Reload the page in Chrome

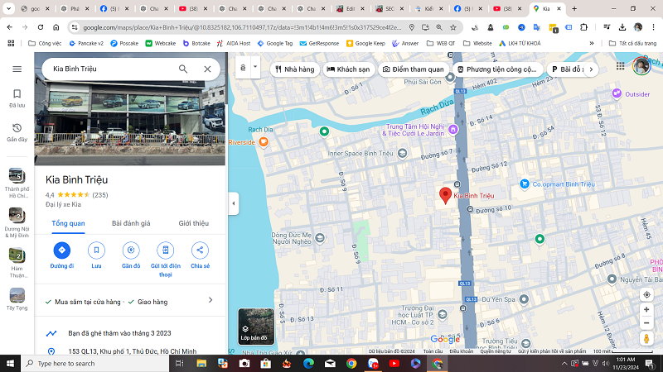coord(40,27)
